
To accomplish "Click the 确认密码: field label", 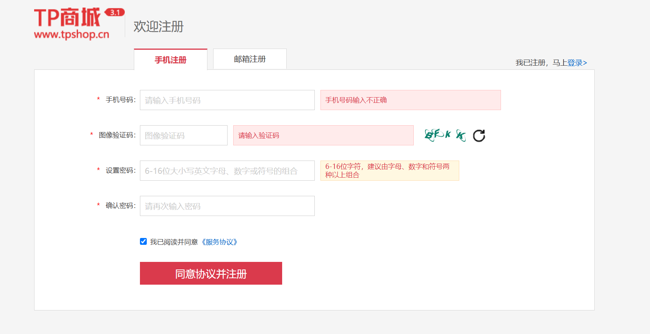I will (121, 206).
